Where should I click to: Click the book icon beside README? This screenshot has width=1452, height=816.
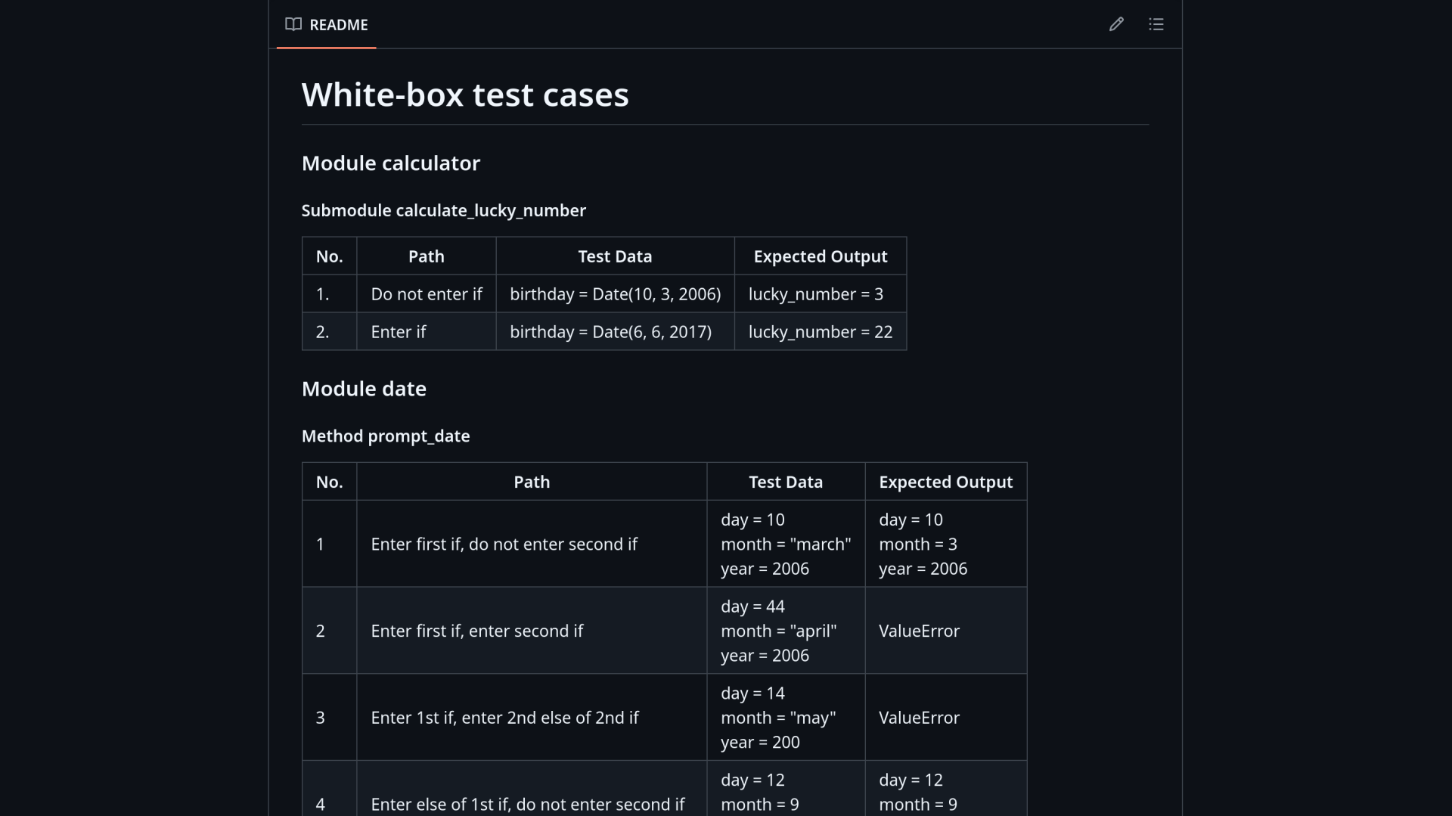[293, 24]
